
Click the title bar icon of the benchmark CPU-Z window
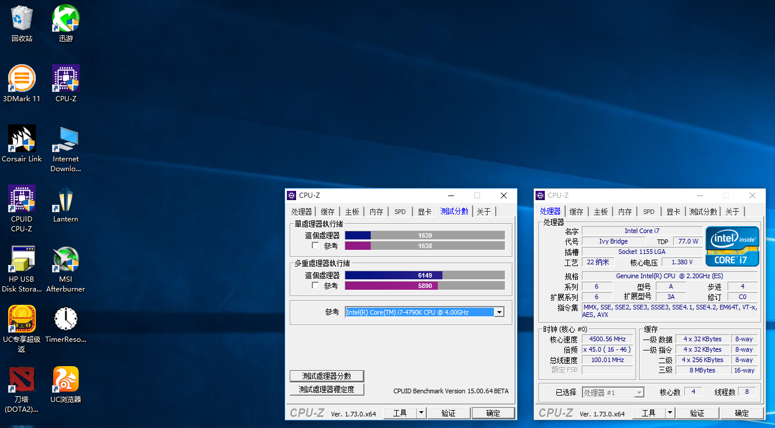(291, 195)
